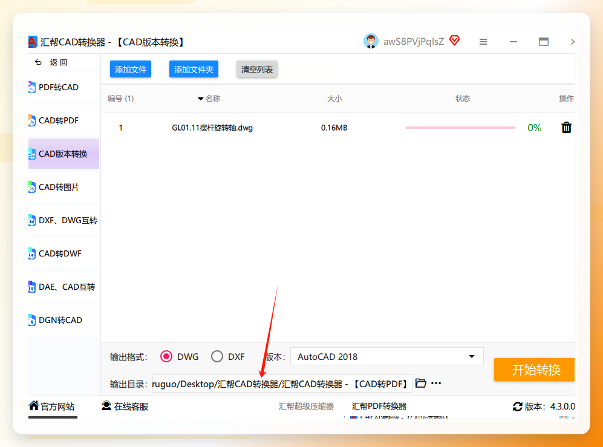The image size is (603, 447).
Task: Click the CAD转PDF sidebar icon
Action: (32, 120)
